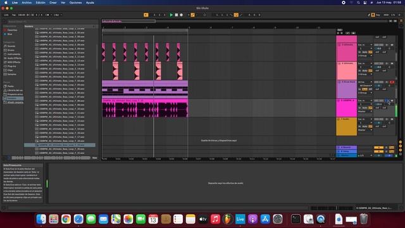Viewport: 405px width, 228px height.
Task: Toggle the computer MIDI keyboard button
Action: [373, 15]
